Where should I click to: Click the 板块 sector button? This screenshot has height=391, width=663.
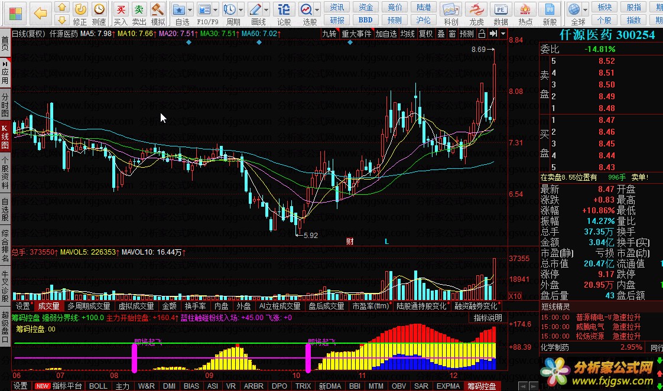pos(604,7)
